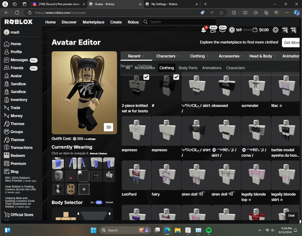
Task: Select the Body Parts filter
Action: 188,68
